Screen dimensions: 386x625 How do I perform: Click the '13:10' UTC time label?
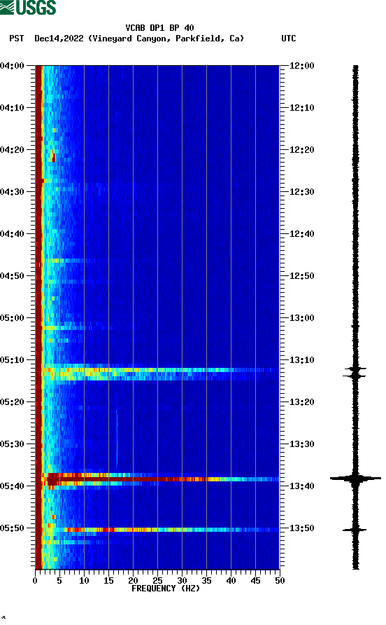pos(301,360)
